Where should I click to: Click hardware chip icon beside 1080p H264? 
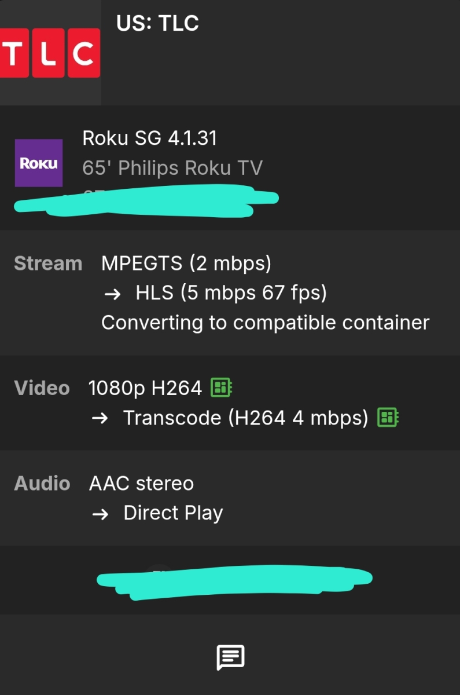(221, 387)
